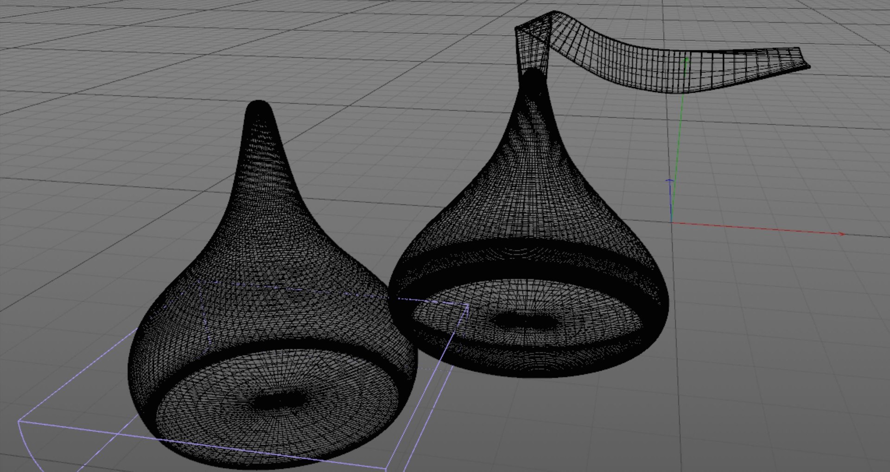This screenshot has height=472, width=890.
Task: Click the blue Z-axis arrow handle
Action: coord(669,180)
